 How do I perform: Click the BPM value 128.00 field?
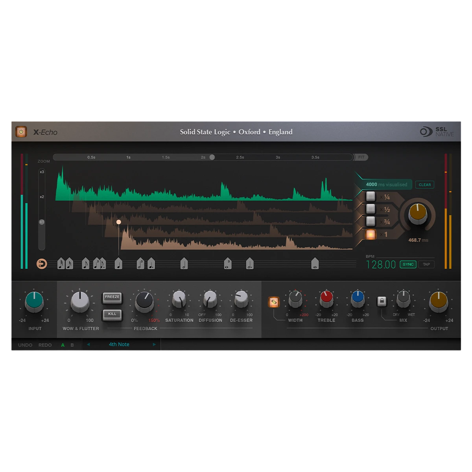pyautogui.click(x=381, y=265)
